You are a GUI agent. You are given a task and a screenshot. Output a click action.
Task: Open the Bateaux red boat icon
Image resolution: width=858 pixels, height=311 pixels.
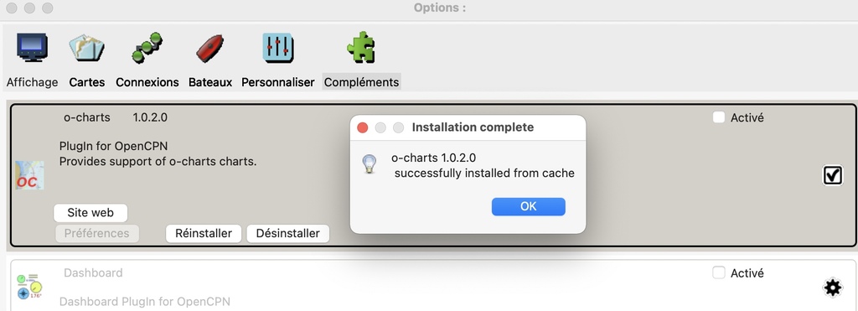(209, 48)
